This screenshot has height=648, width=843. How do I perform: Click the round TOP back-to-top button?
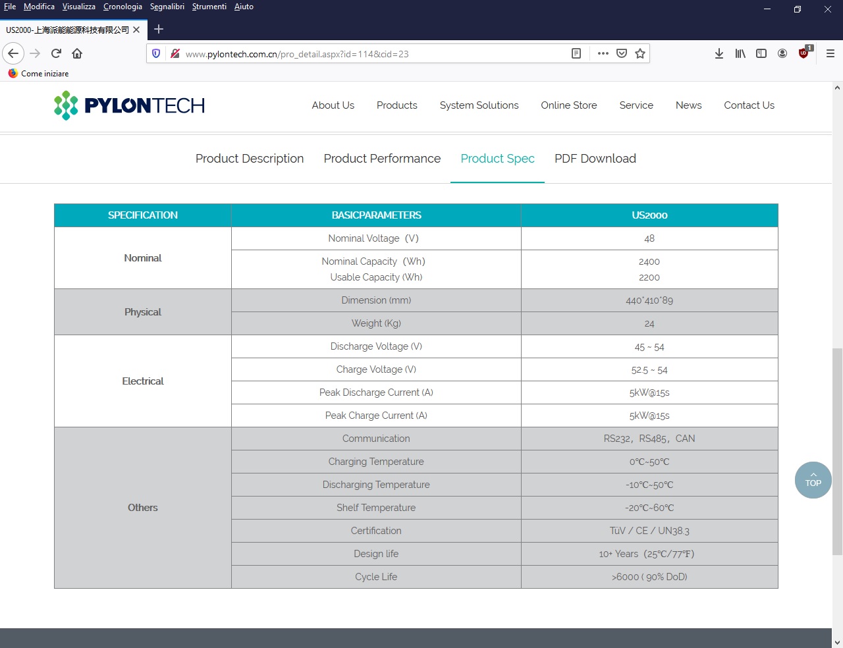[x=813, y=480]
